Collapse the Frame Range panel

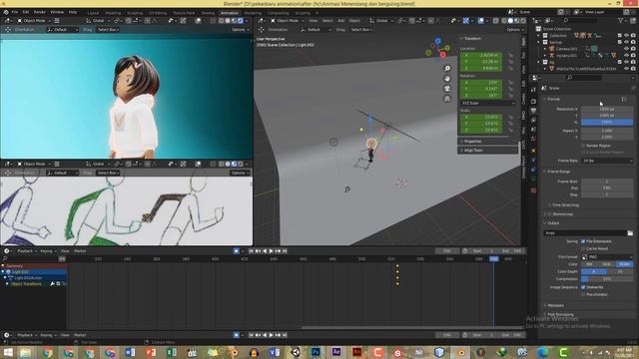tap(558, 172)
